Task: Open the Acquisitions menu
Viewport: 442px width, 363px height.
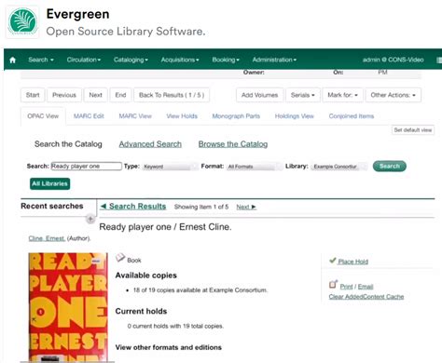Action: (x=180, y=60)
